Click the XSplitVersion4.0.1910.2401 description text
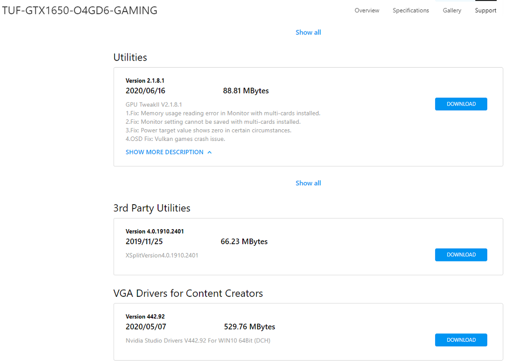Screen dimensions: 510x364 162,255
